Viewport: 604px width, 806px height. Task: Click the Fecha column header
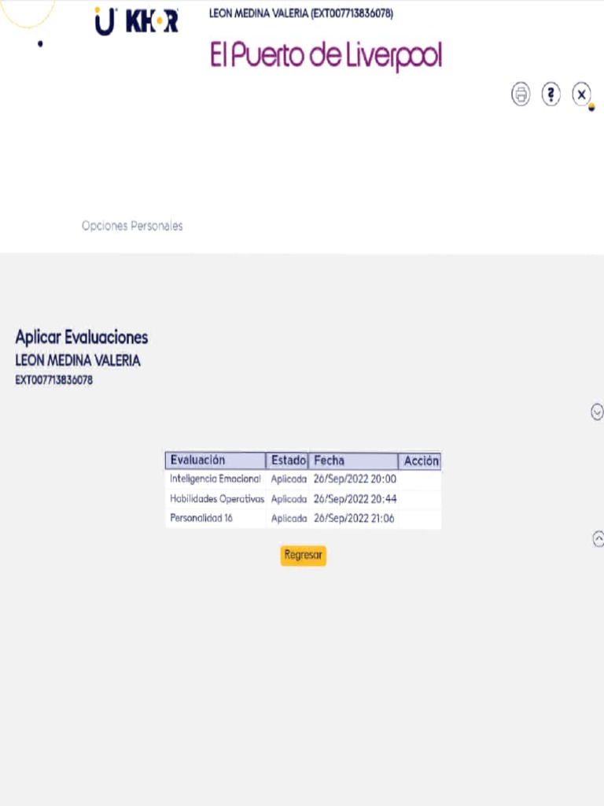click(x=353, y=460)
